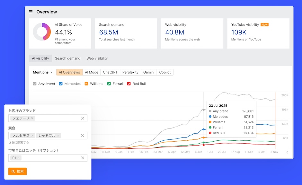Viewport: 302px width, 185px height.
Task: Open the YouTube visibility 109K card
Action: [x=258, y=33]
